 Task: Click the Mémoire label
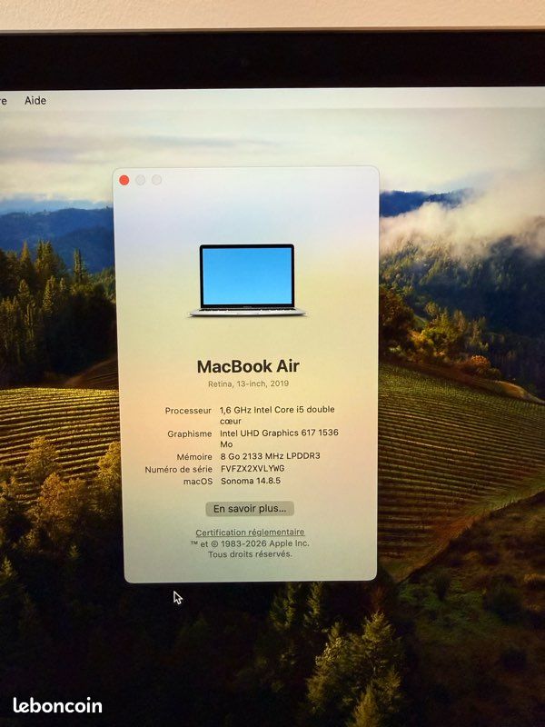(194, 457)
